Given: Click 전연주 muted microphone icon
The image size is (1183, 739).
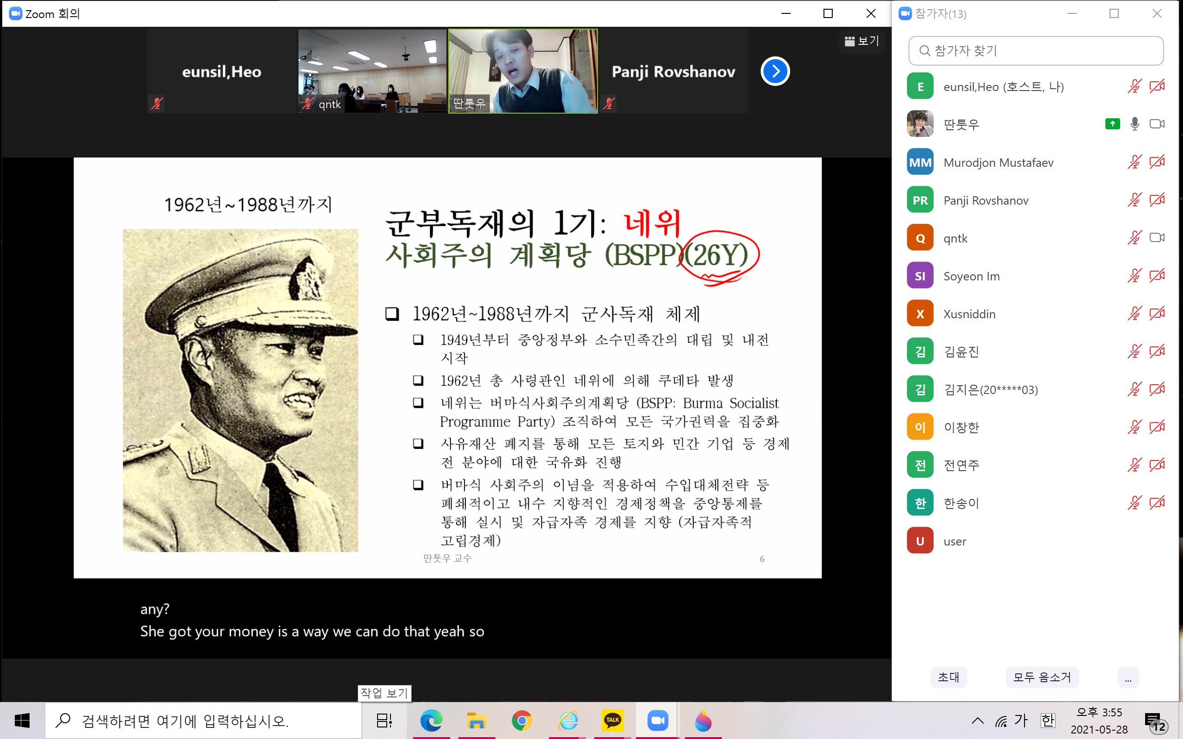Looking at the screenshot, I should 1134,465.
